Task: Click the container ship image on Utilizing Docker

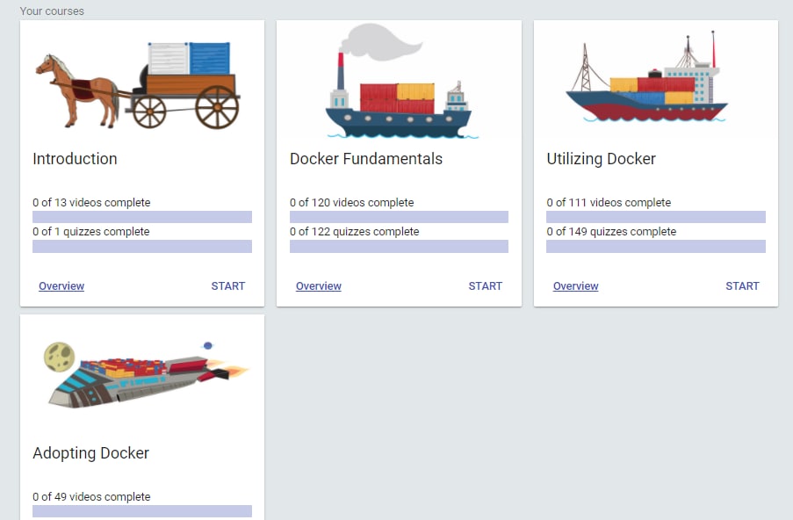Action: pyautogui.click(x=648, y=84)
